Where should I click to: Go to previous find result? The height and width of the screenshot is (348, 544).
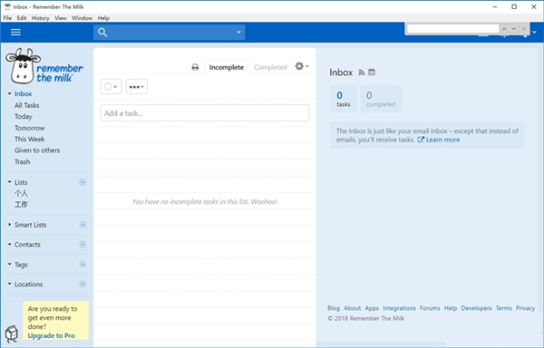504,29
